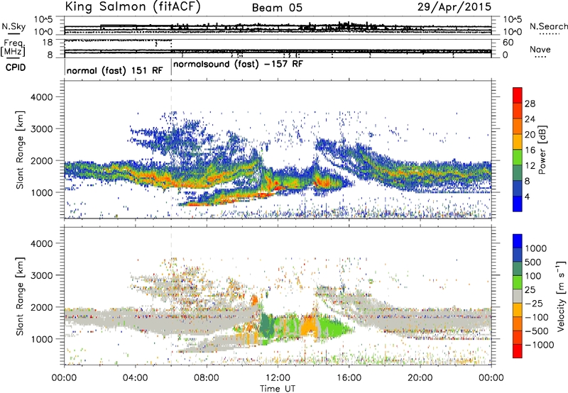Click the green velocity patch near 15:00
Screen dimensions: 568x393
[335, 328]
